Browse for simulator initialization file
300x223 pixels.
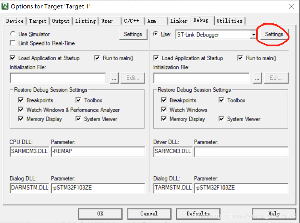click(x=114, y=78)
